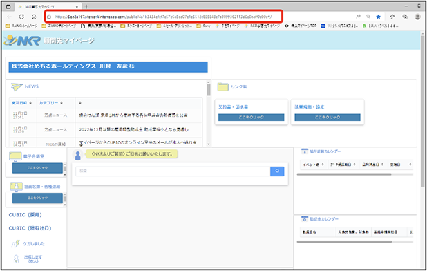Screen dimensions: 427x271
Task: Open the news row starting 2022年12月以降
Action: [106, 130]
